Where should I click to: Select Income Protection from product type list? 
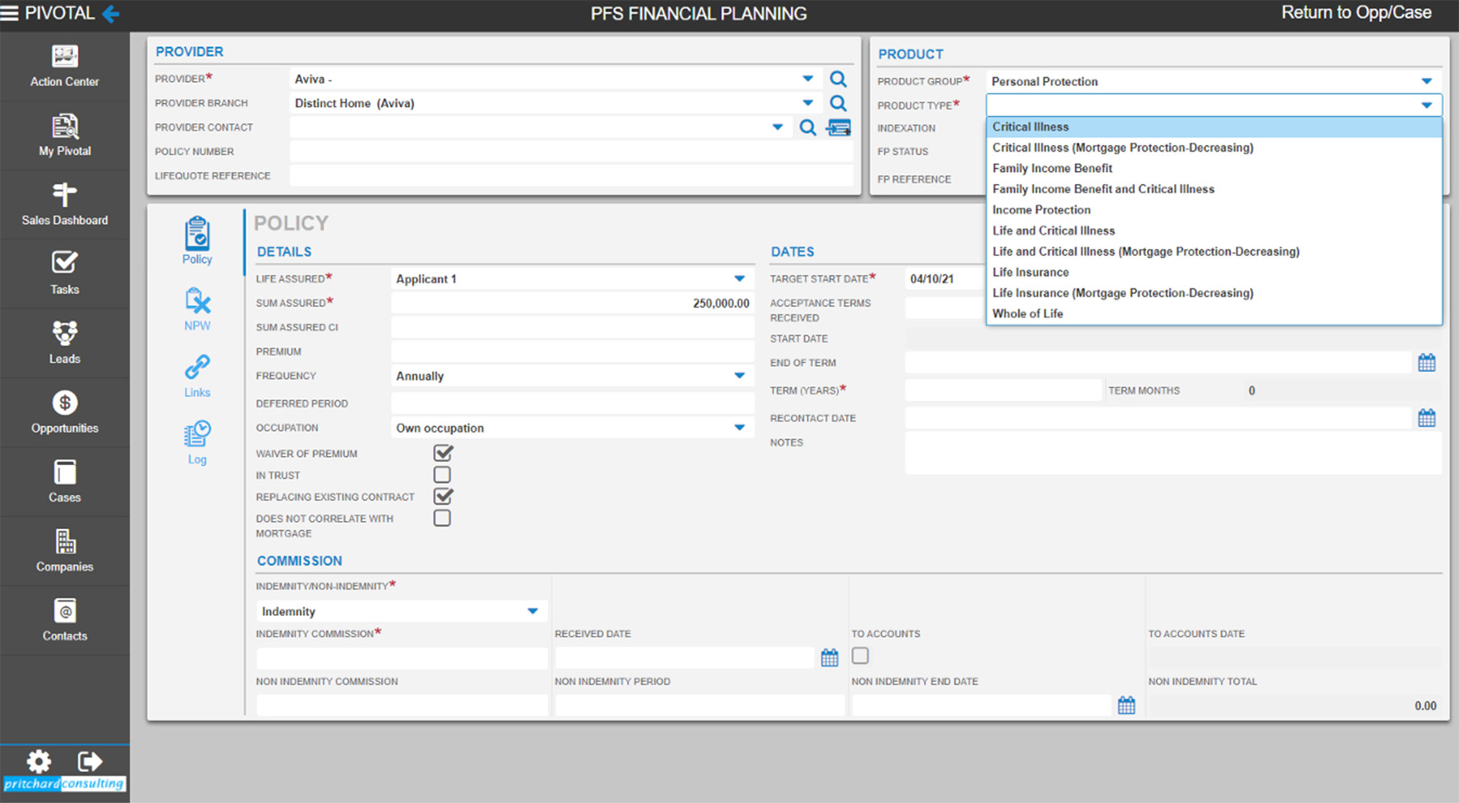1041,210
